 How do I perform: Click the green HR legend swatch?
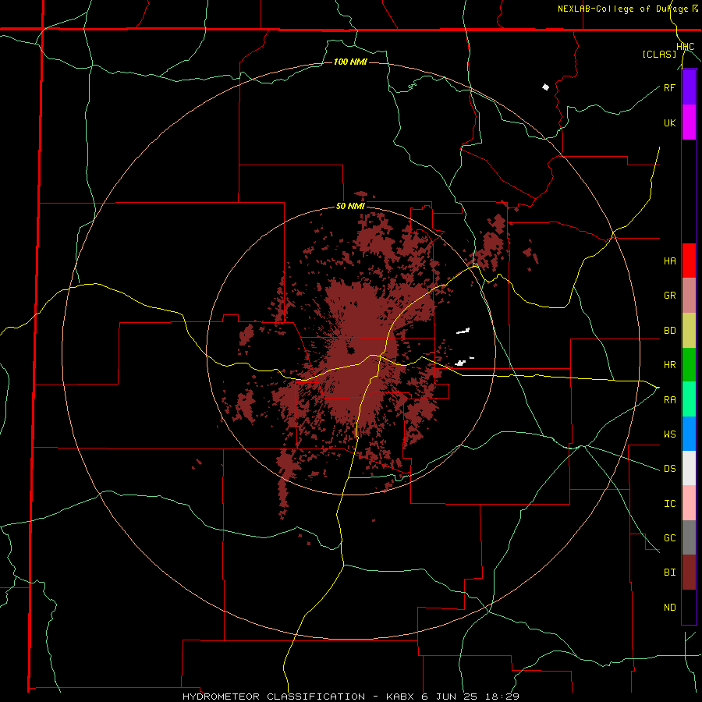pos(689,365)
